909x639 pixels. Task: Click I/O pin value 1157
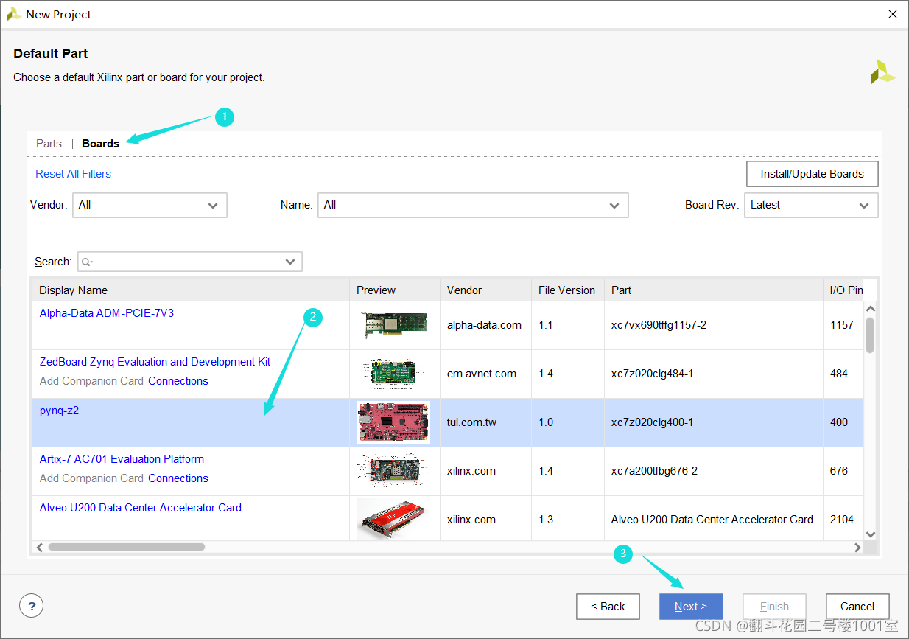coord(841,325)
